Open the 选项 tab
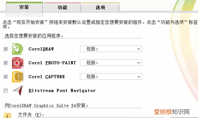This screenshot has height=118, width=198. [x=101, y=7]
